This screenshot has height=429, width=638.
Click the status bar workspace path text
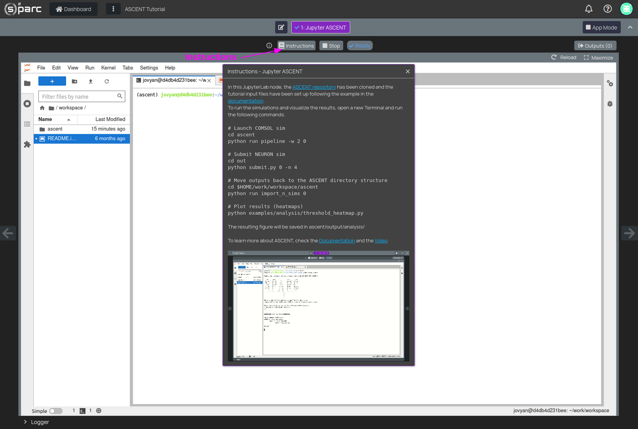561,411
